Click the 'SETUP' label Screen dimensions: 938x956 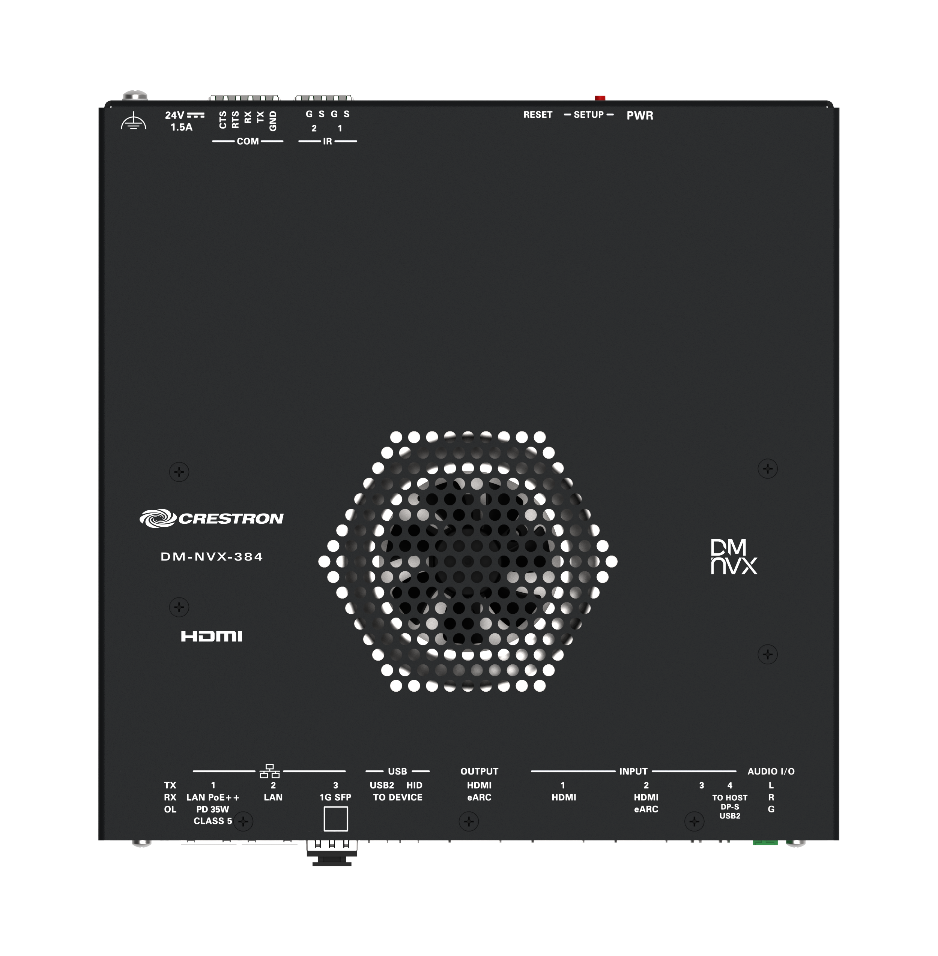[589, 115]
